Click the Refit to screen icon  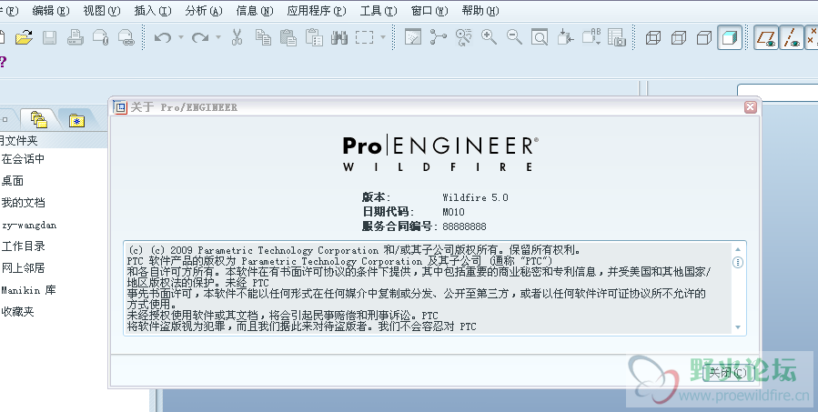pos(540,37)
